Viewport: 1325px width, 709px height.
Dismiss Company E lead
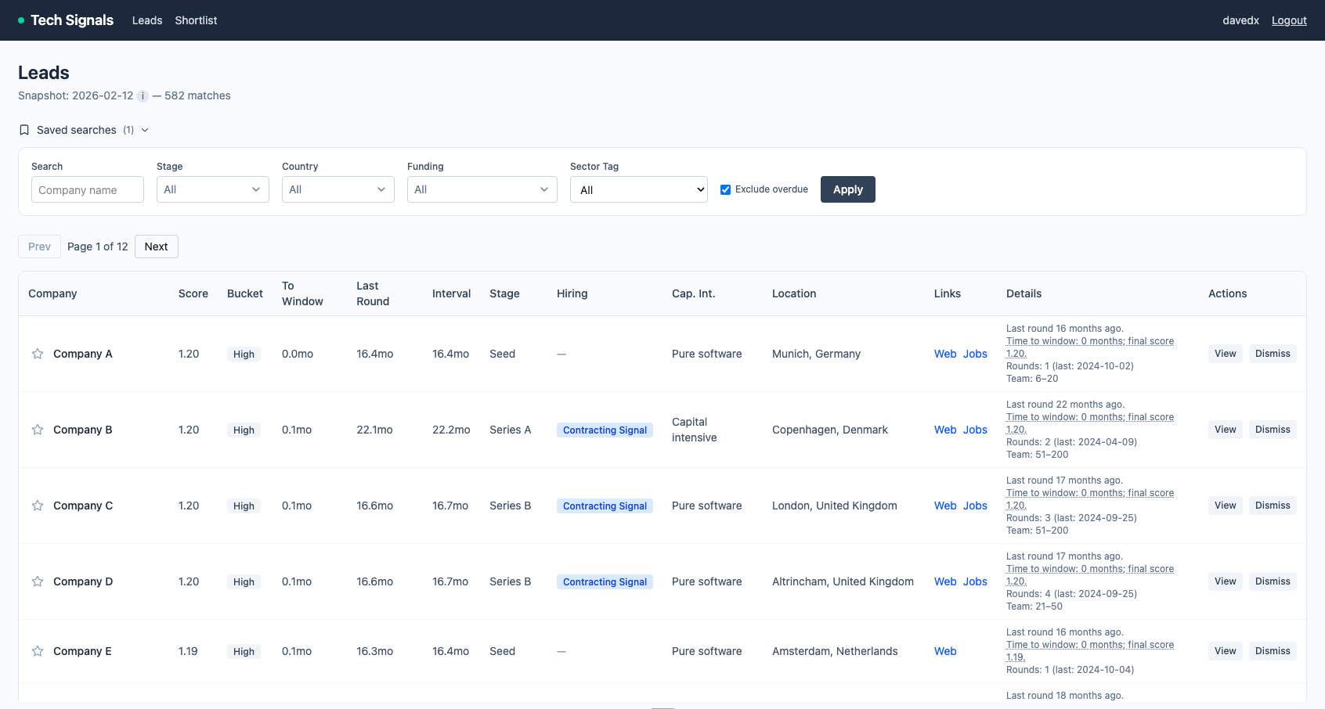(x=1273, y=651)
